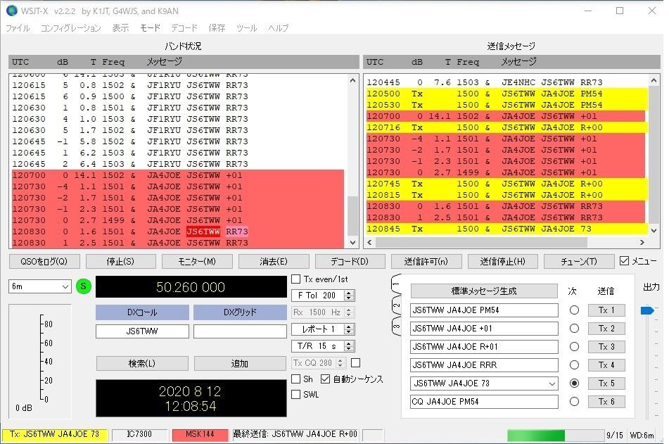Check the box next to Tx CQ 280
Image resolution: width=669 pixels, height=444 pixels.
point(355,363)
